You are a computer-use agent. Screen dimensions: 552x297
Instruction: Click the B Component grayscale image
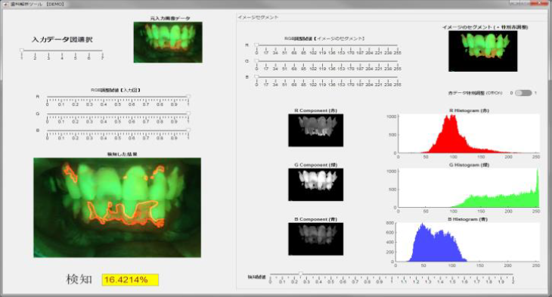(x=316, y=239)
